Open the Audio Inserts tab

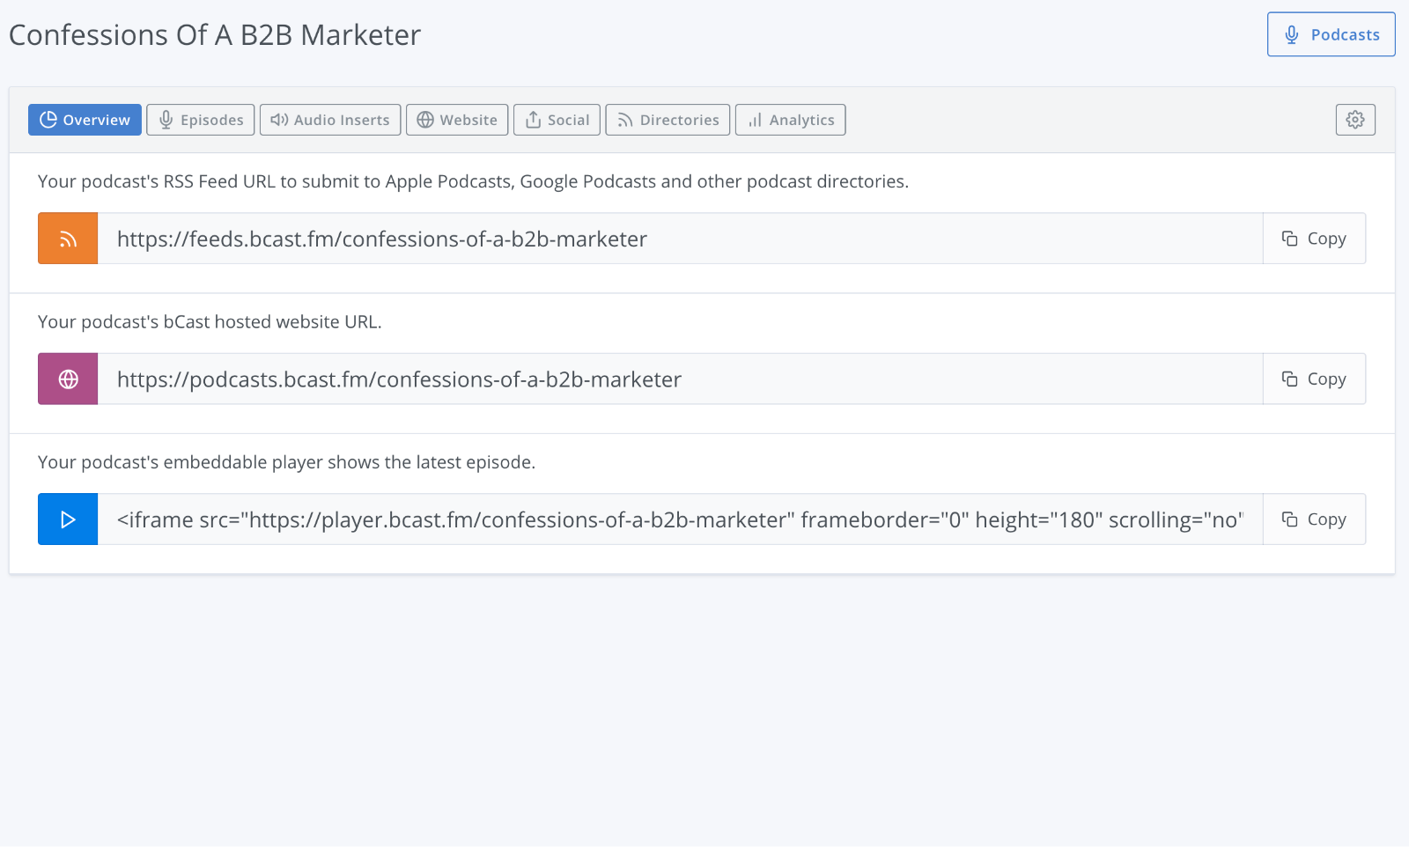[x=330, y=120]
